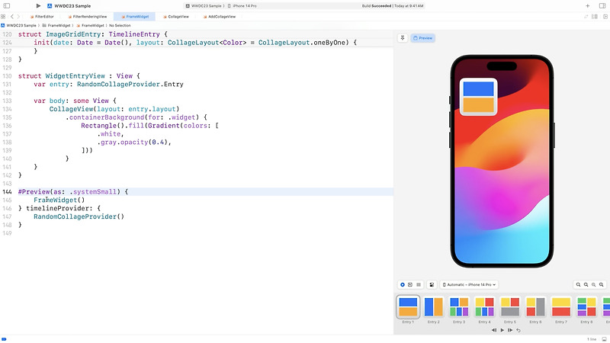
Task: Zoom in the preview canvas
Action: point(602,284)
